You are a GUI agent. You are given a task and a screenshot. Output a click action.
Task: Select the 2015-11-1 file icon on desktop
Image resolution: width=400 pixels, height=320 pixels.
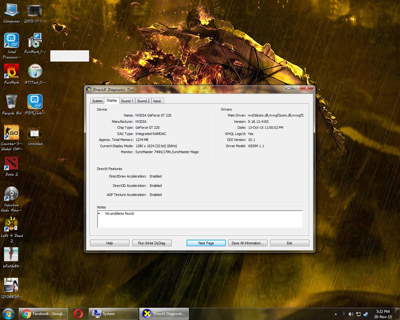[x=35, y=13]
